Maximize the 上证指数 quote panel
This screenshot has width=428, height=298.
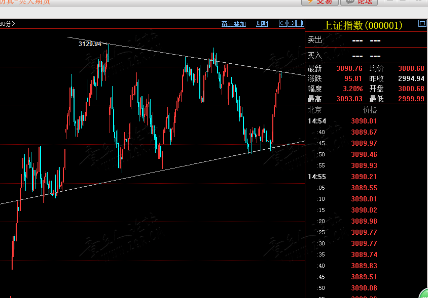tap(422, 23)
